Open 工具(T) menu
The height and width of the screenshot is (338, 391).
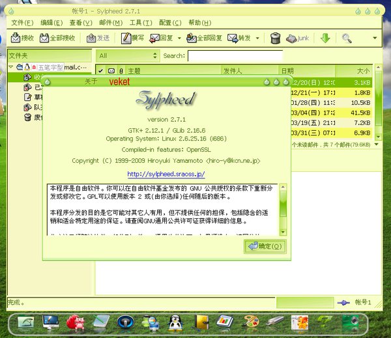pos(141,23)
